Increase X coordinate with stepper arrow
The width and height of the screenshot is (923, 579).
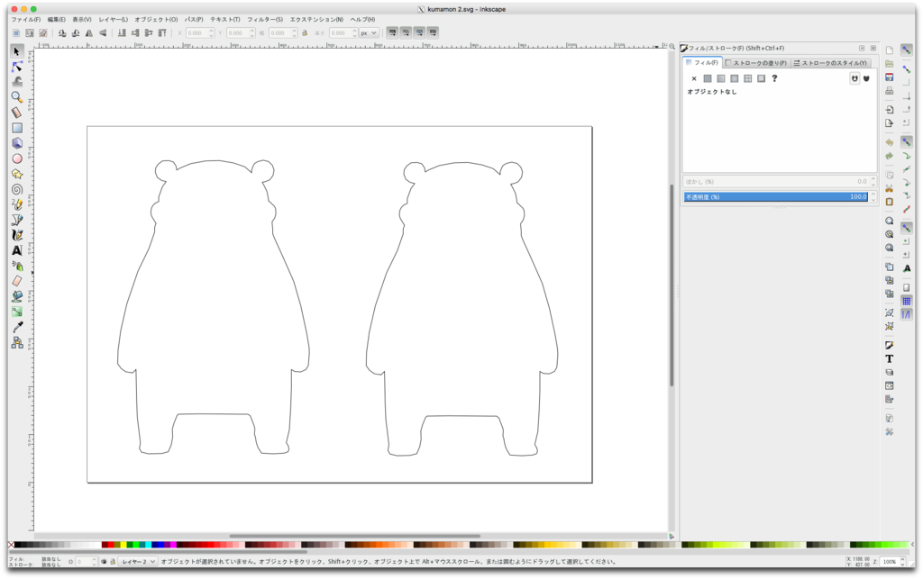(x=211, y=31)
